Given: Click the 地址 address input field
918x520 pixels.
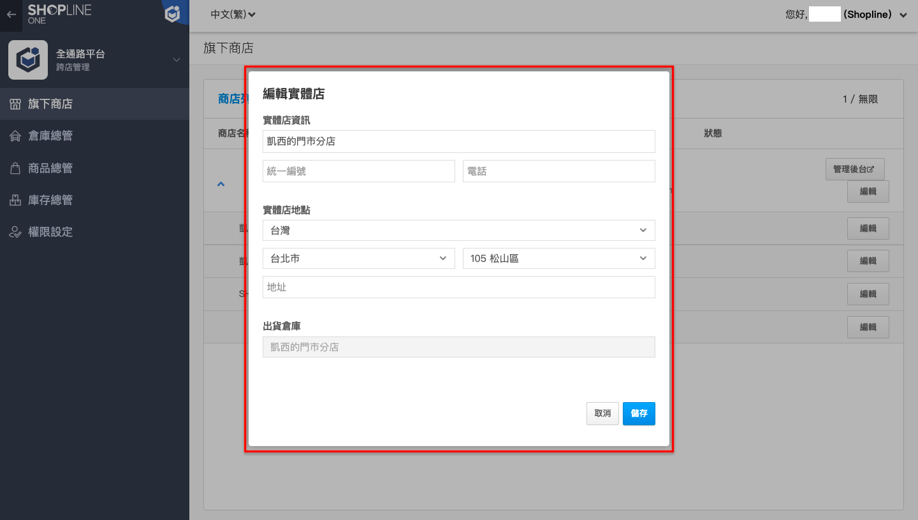Looking at the screenshot, I should click(459, 287).
